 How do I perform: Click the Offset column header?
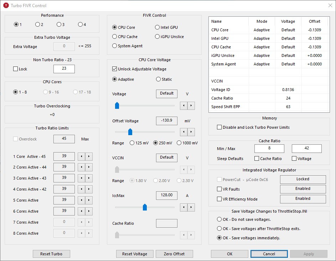coord(315,21)
